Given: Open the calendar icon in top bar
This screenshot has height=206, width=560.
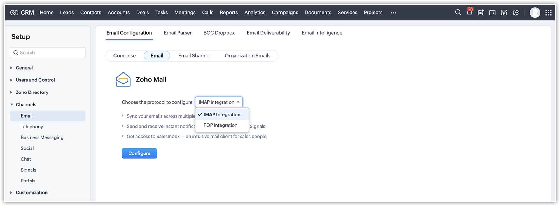Looking at the screenshot, I should [492, 13].
